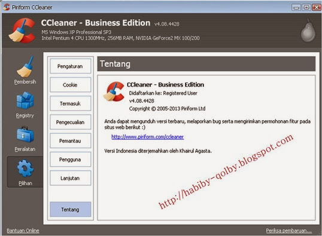Open the Cookie tab
Image resolution: width=322 pixels, height=236 pixels.
[70, 85]
